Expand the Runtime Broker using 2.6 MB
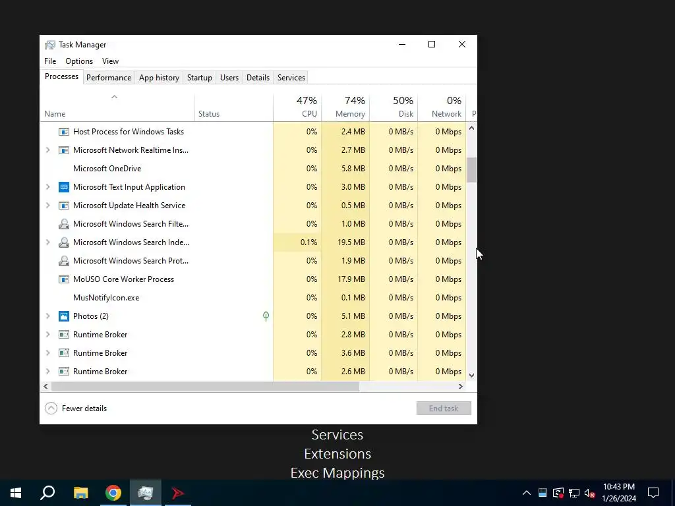This screenshot has height=506, width=675. tap(47, 372)
